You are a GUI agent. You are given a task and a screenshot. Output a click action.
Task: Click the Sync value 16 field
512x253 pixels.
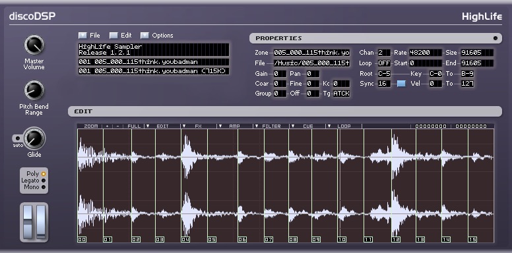point(384,84)
